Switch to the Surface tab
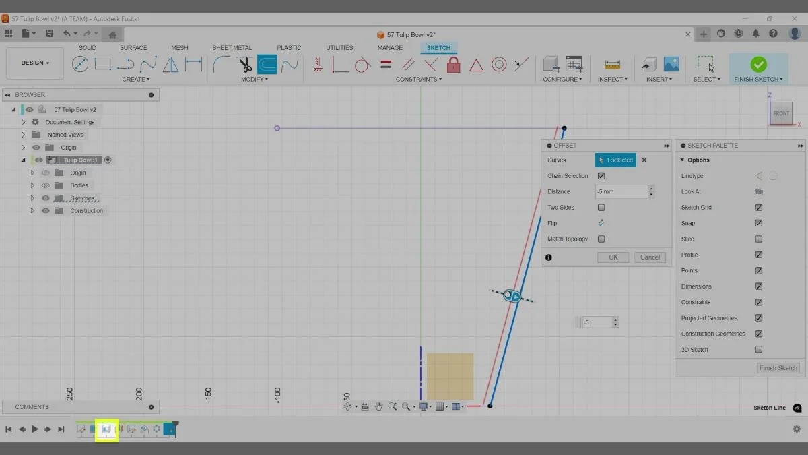Image resolution: width=808 pixels, height=455 pixels. coord(133,47)
